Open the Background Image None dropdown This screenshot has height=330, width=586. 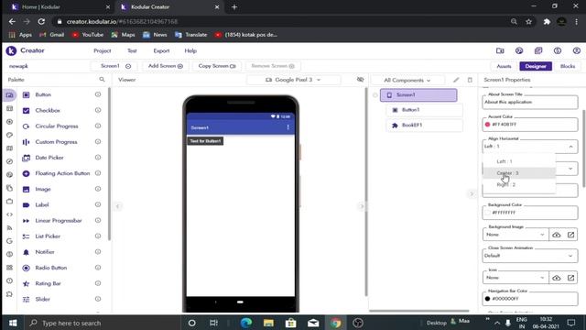(515, 235)
